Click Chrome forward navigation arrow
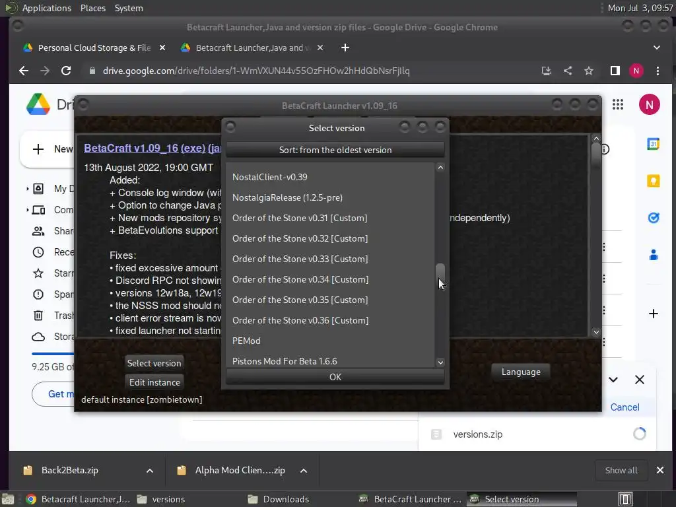Screen dimensions: 676x507 (45, 71)
